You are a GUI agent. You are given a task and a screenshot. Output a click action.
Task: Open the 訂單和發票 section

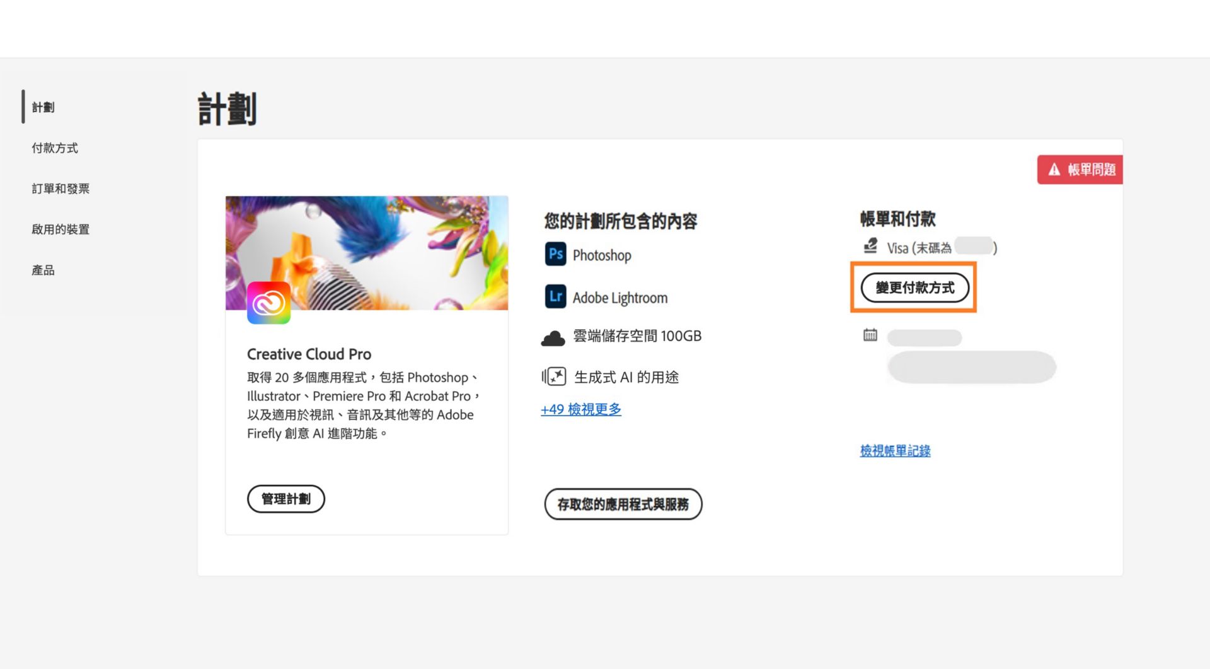[x=61, y=188]
